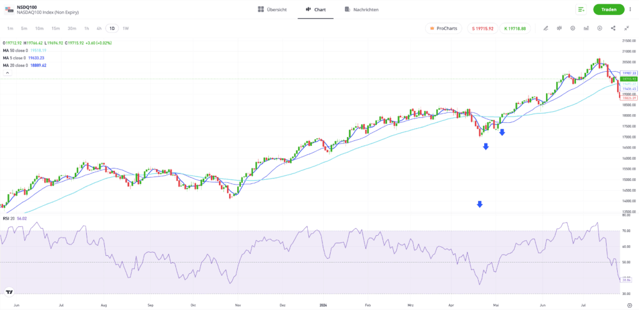This screenshot has width=639, height=310.
Task: Open chart settings with the target icon
Action: click(x=573, y=28)
